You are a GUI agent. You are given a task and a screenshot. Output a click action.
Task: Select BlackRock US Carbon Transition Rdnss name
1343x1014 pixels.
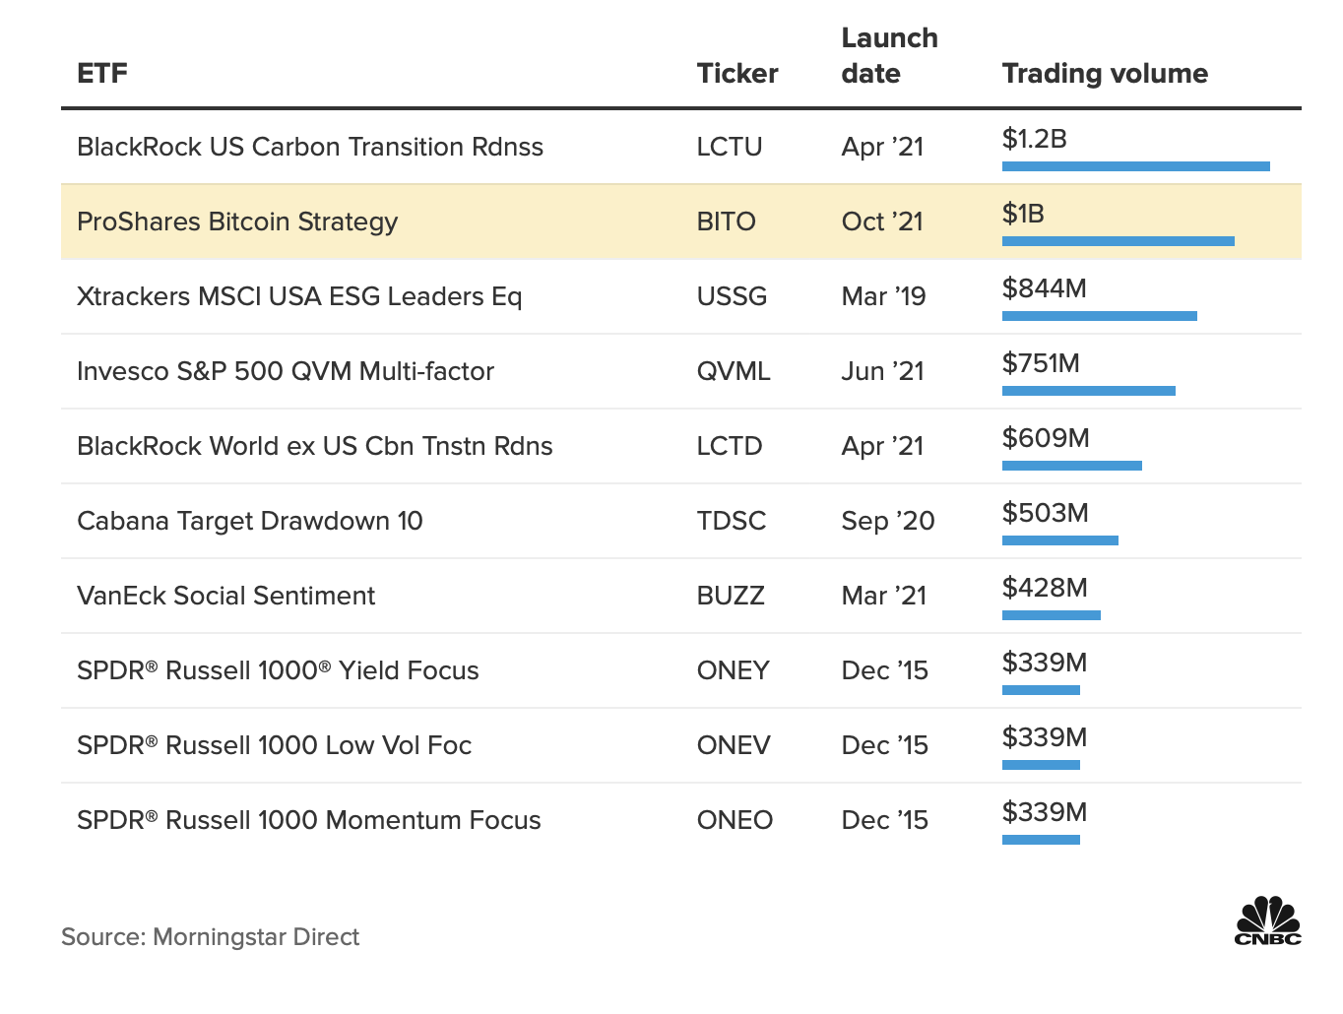310,147
